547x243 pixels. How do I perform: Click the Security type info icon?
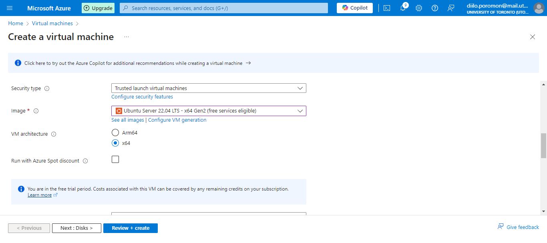(47, 88)
